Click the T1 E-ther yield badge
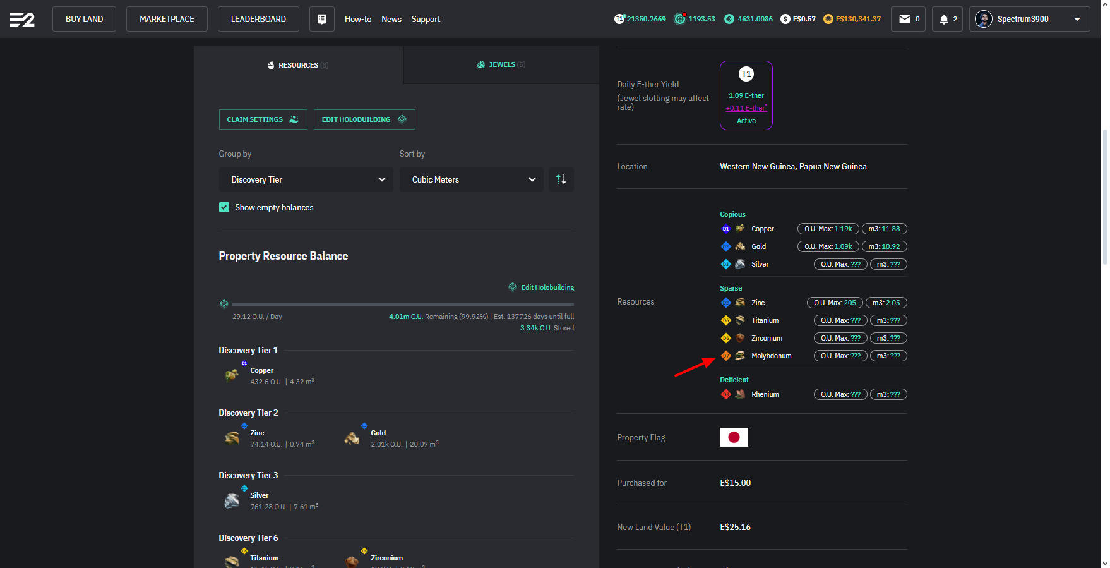The height and width of the screenshot is (568, 1110). click(746, 95)
